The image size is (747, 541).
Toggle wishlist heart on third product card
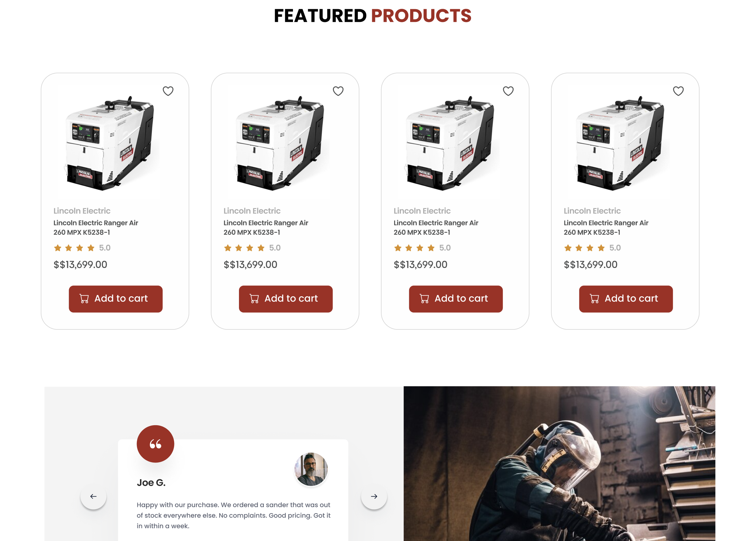pos(508,91)
